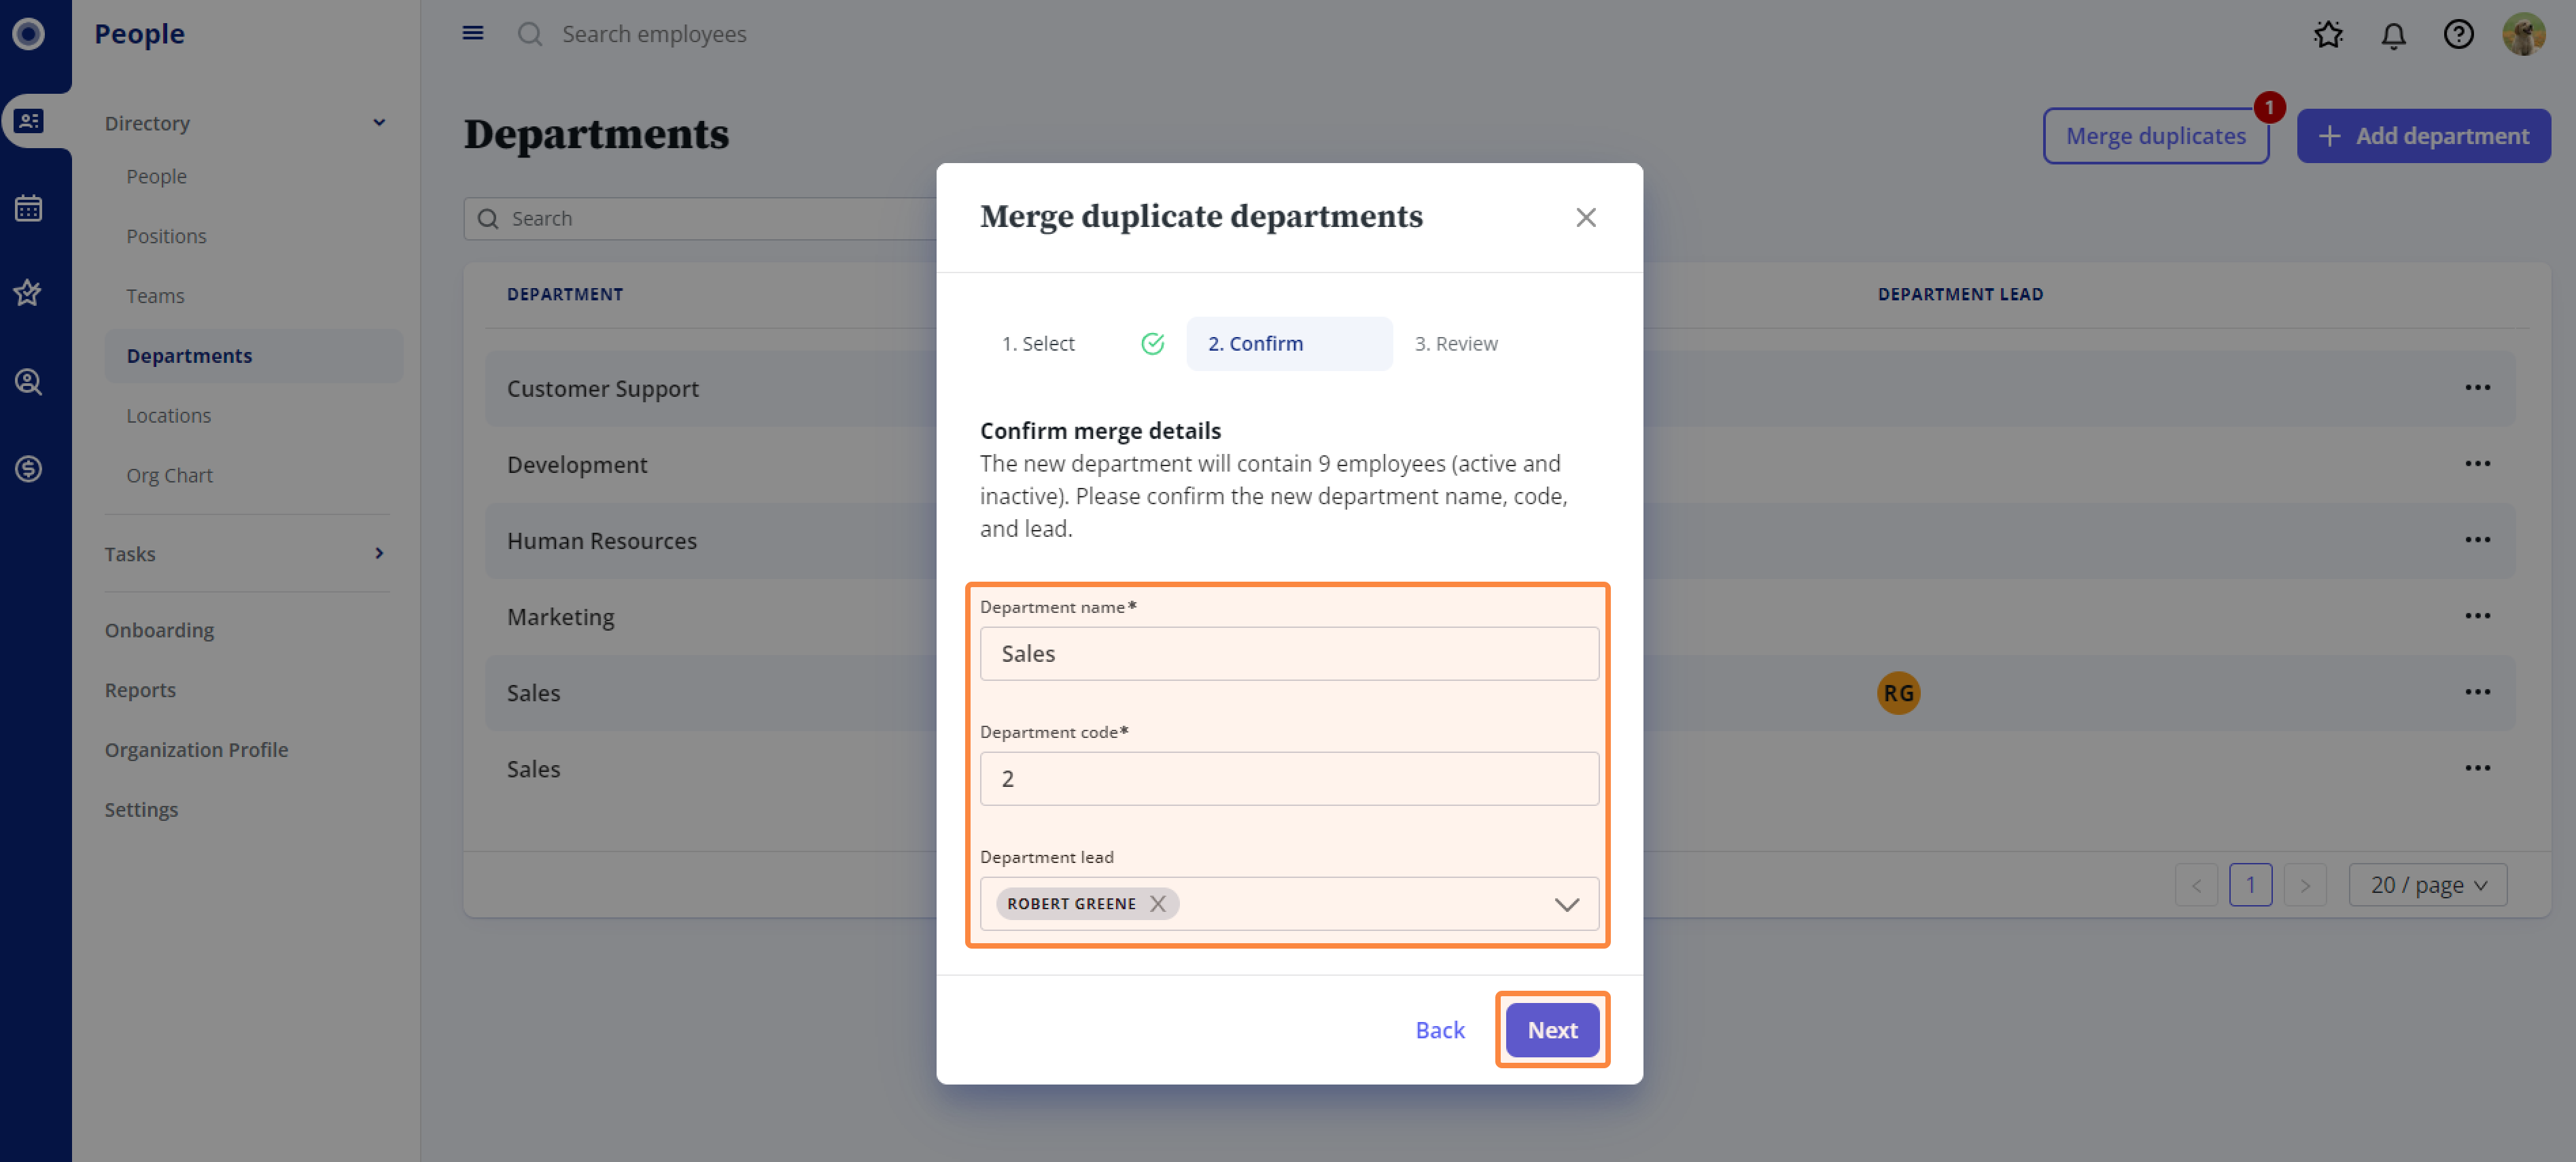The image size is (2576, 1162).
Task: Open the notifications bell
Action: click(x=2393, y=35)
